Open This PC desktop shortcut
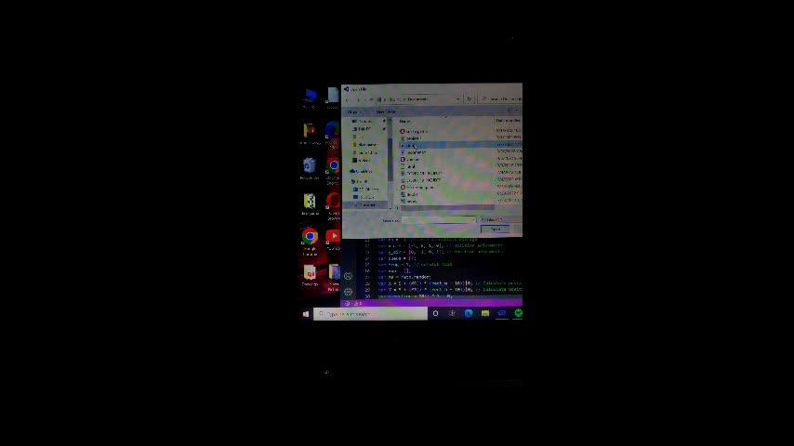794x446 pixels. click(x=310, y=98)
